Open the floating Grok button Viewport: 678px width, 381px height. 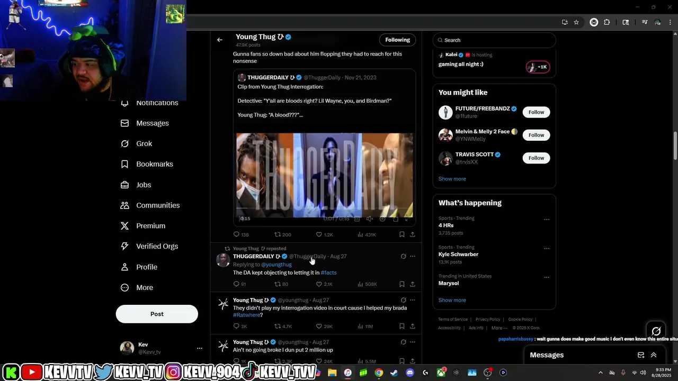[656, 331]
